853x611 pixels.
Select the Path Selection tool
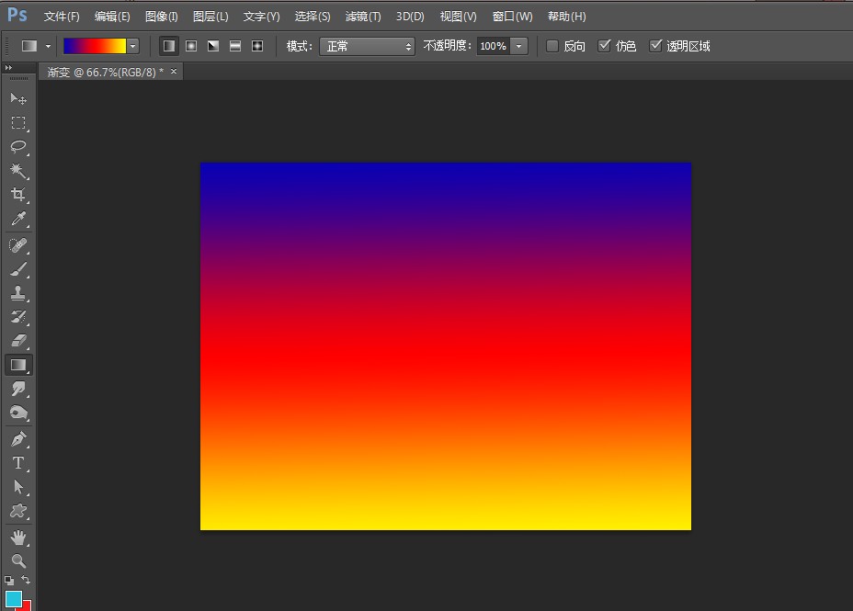point(18,487)
